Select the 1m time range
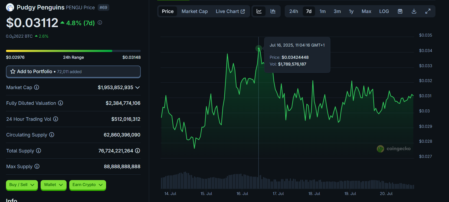The image size is (449, 202). tap(323, 11)
